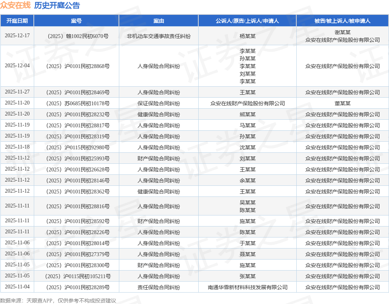
Task: Select the 开庭日期 column header
Action: (x=17, y=21)
